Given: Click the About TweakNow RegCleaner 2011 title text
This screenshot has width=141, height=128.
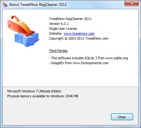Looking at the screenshot, I should (38, 5).
